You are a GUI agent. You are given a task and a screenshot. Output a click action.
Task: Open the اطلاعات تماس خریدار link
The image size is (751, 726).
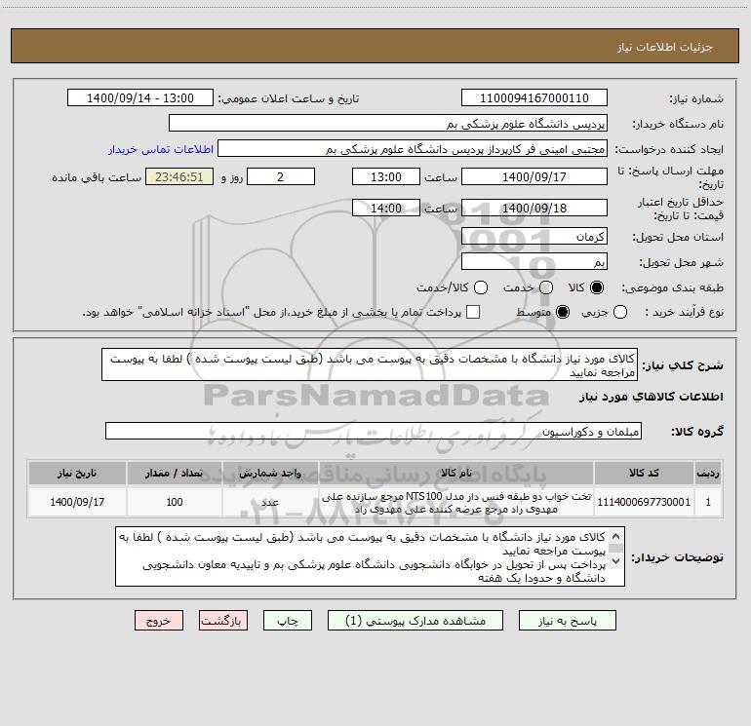(x=161, y=149)
